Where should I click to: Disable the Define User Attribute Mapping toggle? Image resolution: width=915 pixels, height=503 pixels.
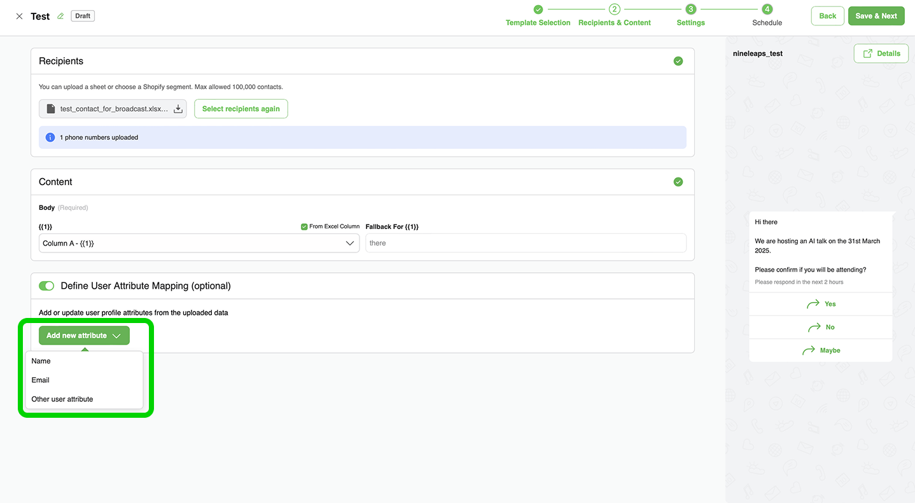[x=46, y=286]
